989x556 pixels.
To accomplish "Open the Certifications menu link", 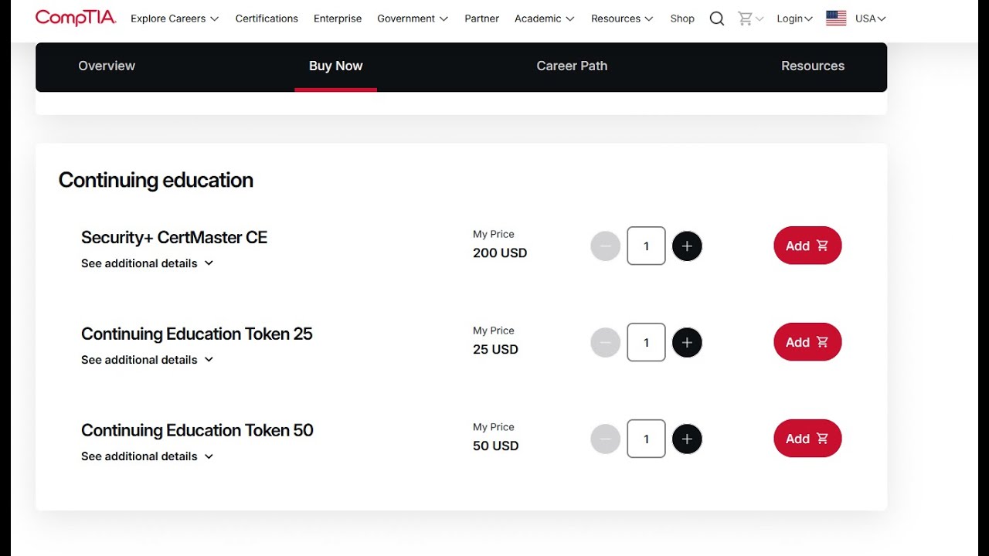I will (x=267, y=19).
